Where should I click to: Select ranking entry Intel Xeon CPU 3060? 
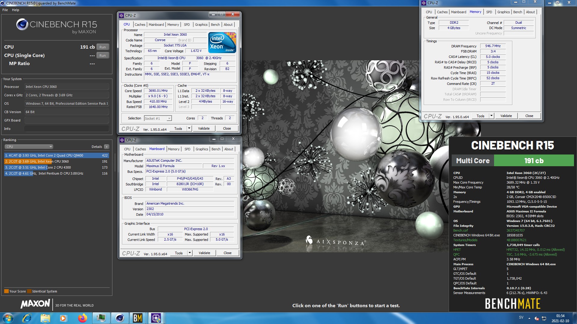(x=56, y=161)
